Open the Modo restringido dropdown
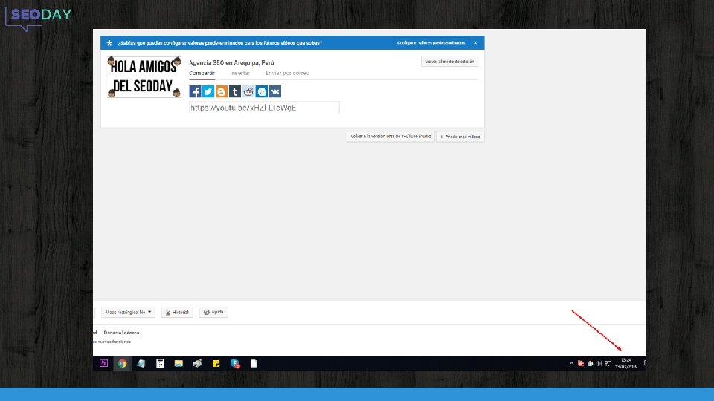The image size is (714, 401). coord(128,313)
